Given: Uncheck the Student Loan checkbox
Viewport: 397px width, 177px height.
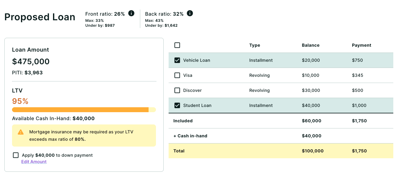Looking at the screenshot, I should [177, 105].
